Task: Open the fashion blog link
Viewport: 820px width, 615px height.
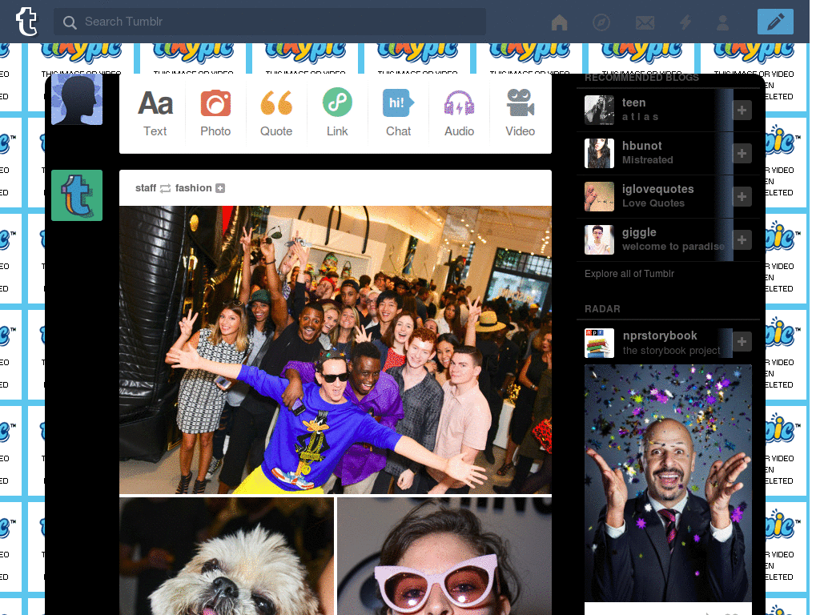Action: [194, 188]
